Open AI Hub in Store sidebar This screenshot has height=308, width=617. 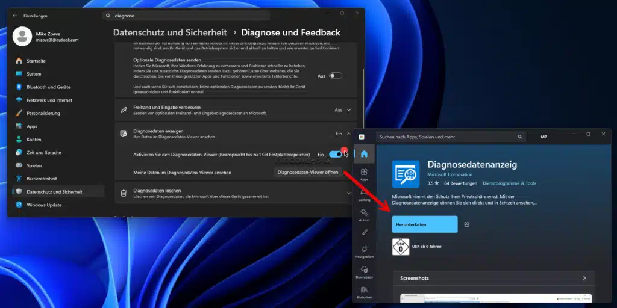364,215
